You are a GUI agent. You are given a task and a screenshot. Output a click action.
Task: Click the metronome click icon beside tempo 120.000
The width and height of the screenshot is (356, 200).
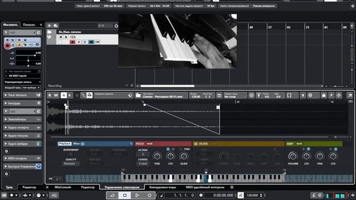240,195
